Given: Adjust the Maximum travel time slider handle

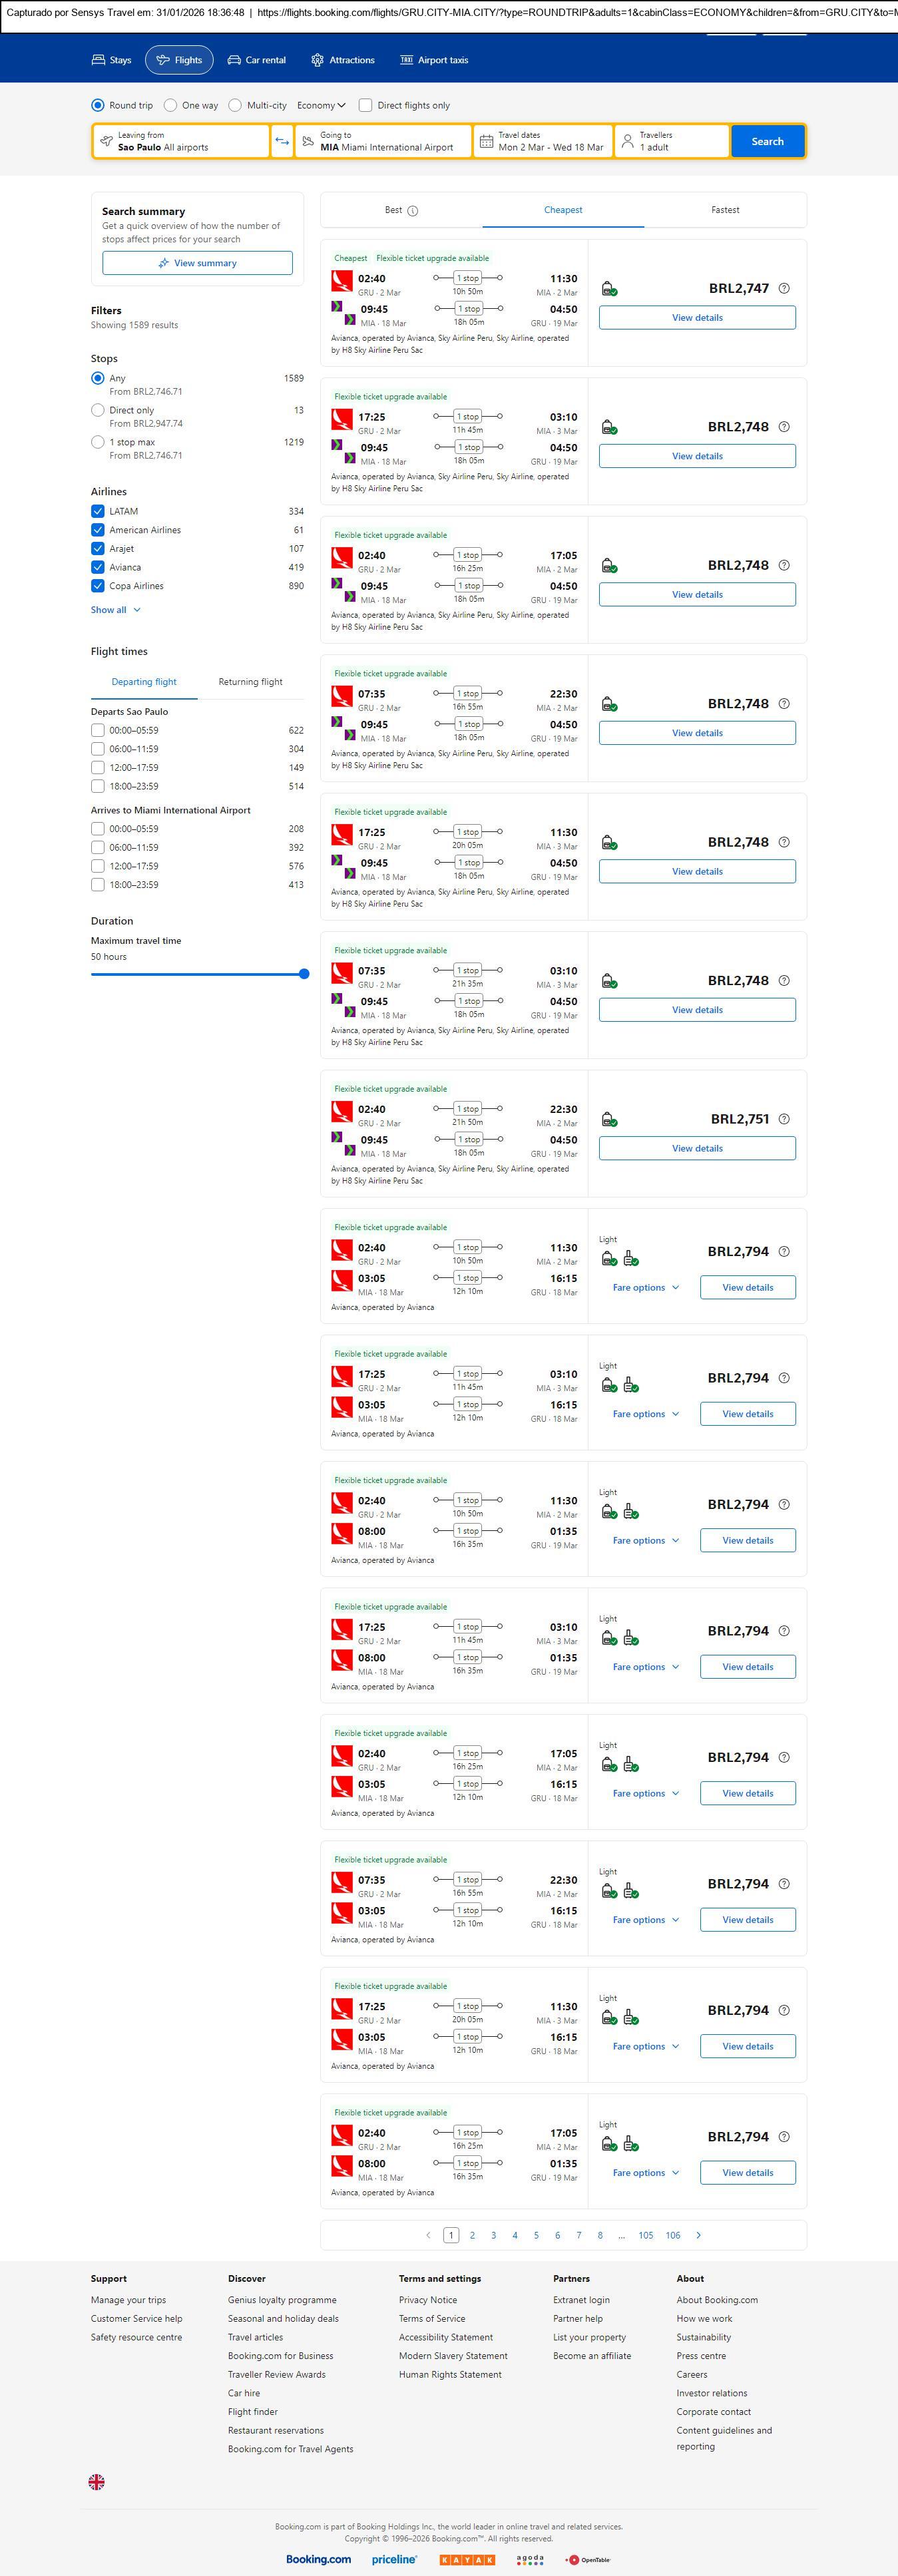Looking at the screenshot, I should pos(304,974).
